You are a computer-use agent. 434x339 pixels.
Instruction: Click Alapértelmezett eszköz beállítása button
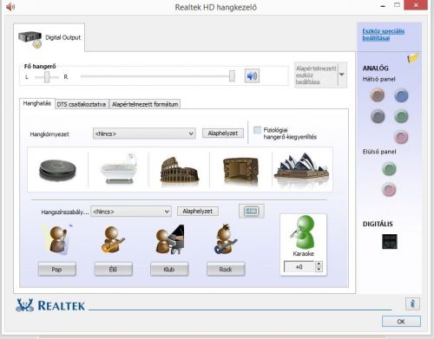click(x=316, y=75)
